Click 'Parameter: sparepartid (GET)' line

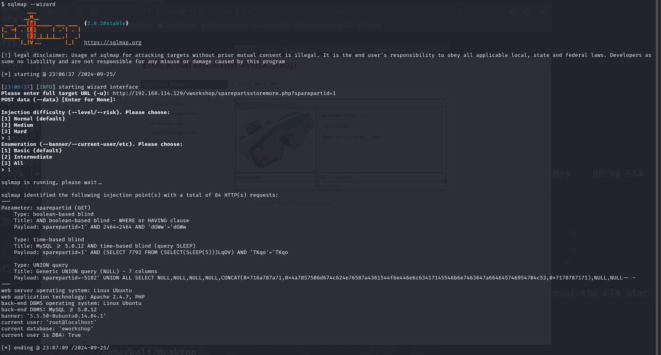(x=46, y=208)
